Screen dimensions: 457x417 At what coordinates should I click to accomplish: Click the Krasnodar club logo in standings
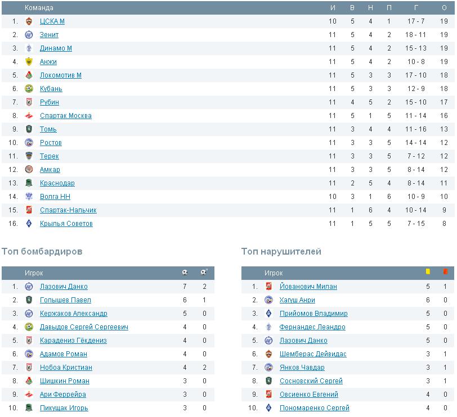tap(29, 183)
